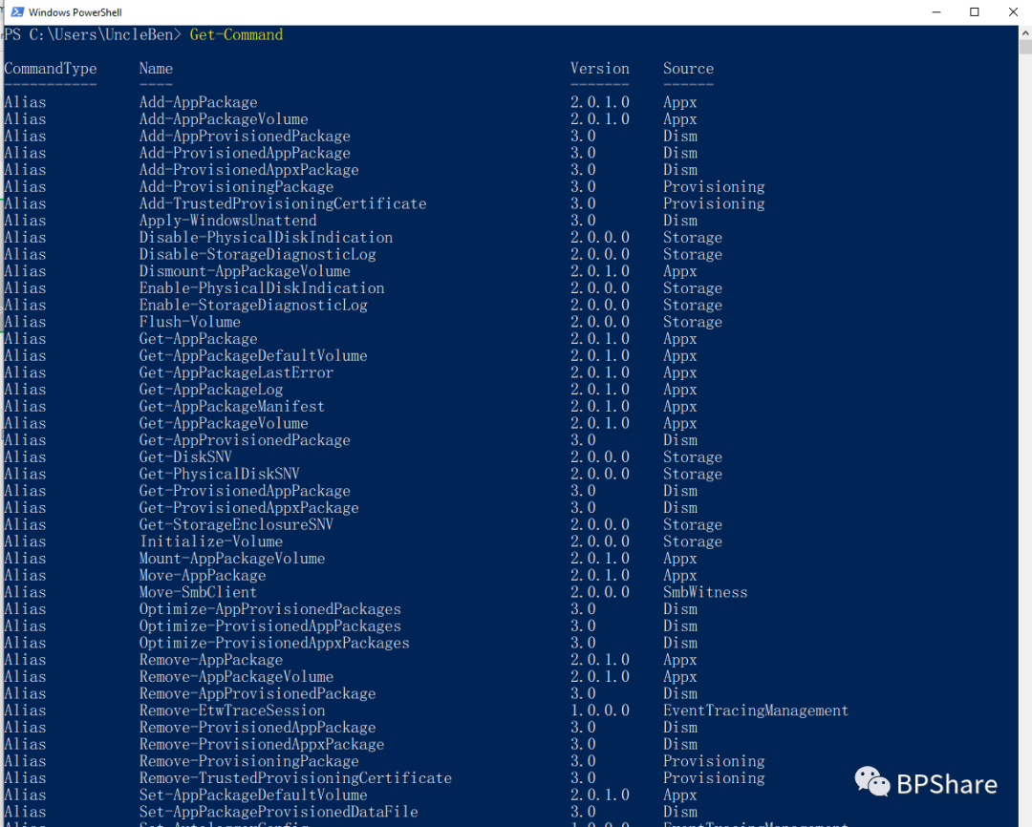This screenshot has height=827, width=1032.
Task: Close the Windows PowerShell window
Action: point(1013,11)
